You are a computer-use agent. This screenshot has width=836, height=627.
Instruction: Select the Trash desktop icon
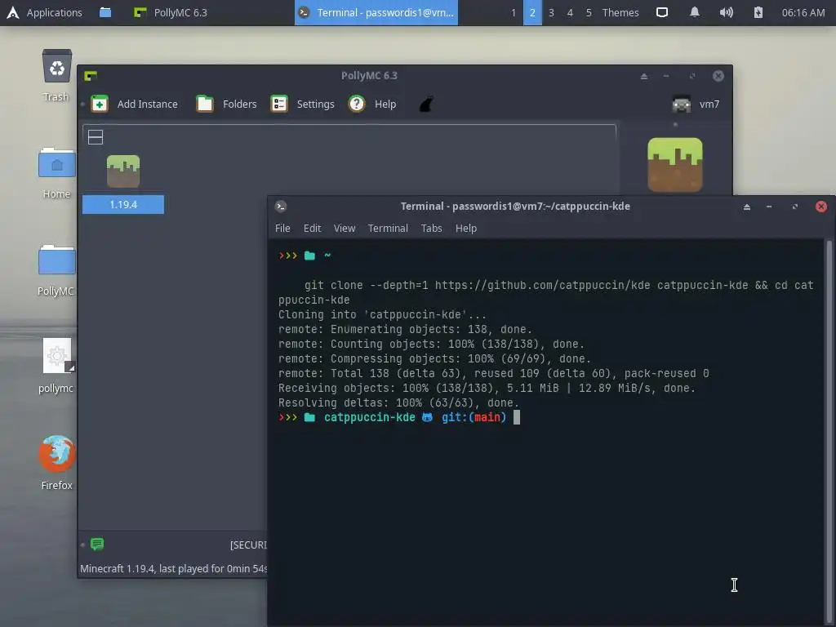56,75
